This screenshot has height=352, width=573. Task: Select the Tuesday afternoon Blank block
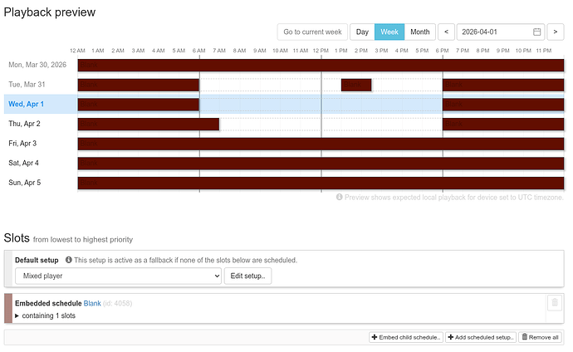pyautogui.click(x=356, y=85)
